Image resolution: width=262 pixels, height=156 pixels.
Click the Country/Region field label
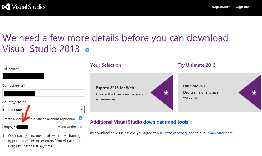[14, 102]
